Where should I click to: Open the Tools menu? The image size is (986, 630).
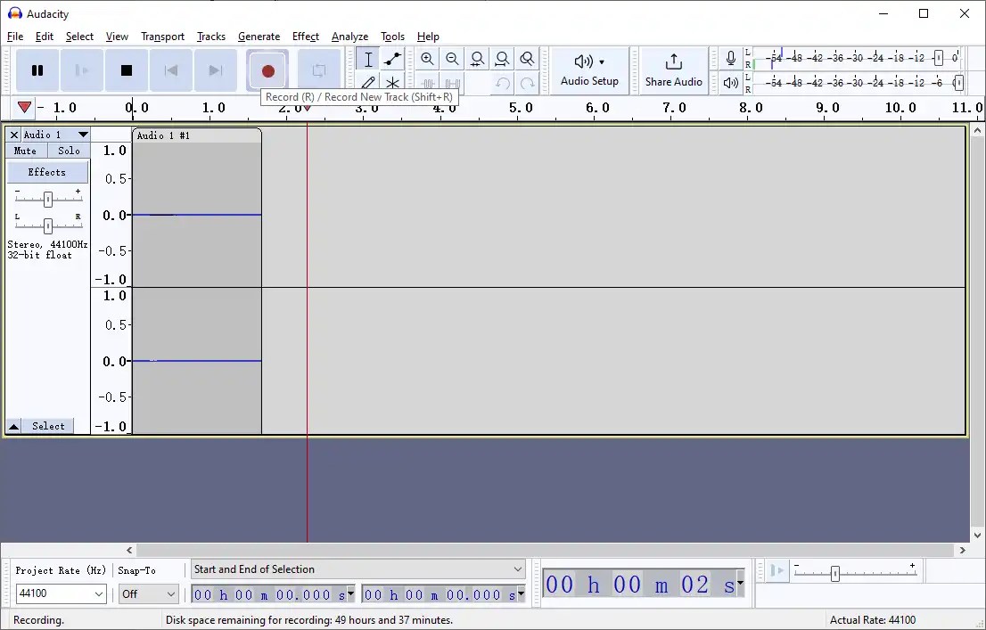392,37
